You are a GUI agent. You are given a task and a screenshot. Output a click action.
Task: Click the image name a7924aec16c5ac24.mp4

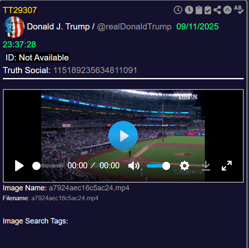tap(89, 188)
